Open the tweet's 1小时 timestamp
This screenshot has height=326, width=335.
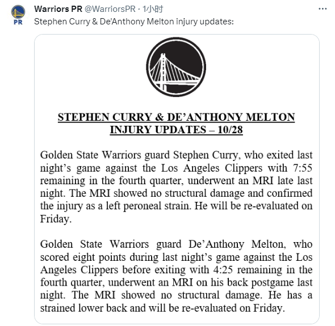[x=153, y=9]
